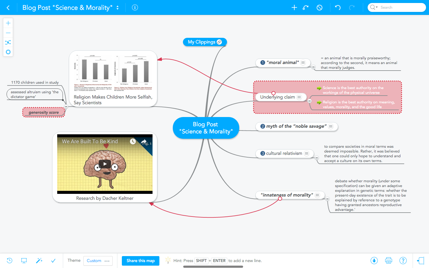The height and width of the screenshot is (268, 429).
Task: Open the sidebar settings gear
Action: click(8, 52)
